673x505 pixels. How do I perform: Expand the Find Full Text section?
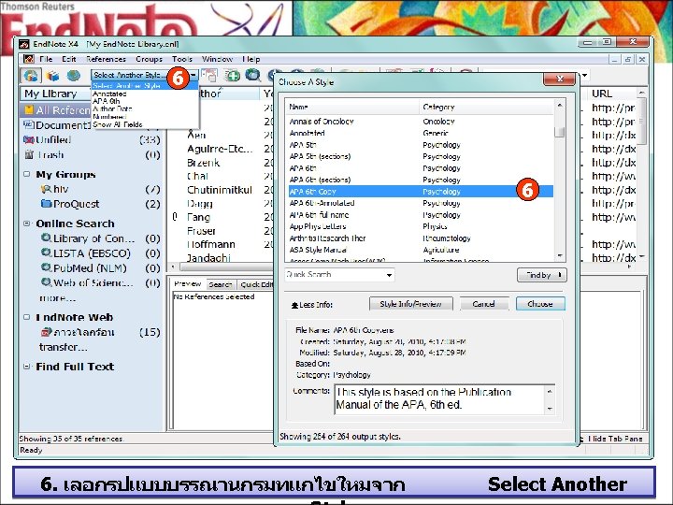26,367
